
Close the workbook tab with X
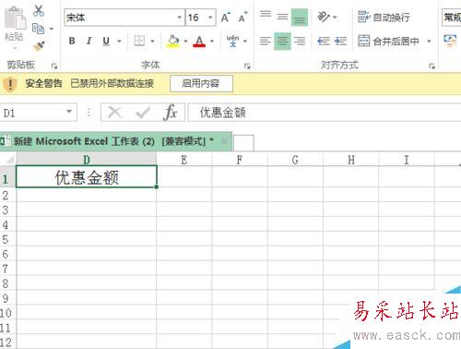(224, 141)
